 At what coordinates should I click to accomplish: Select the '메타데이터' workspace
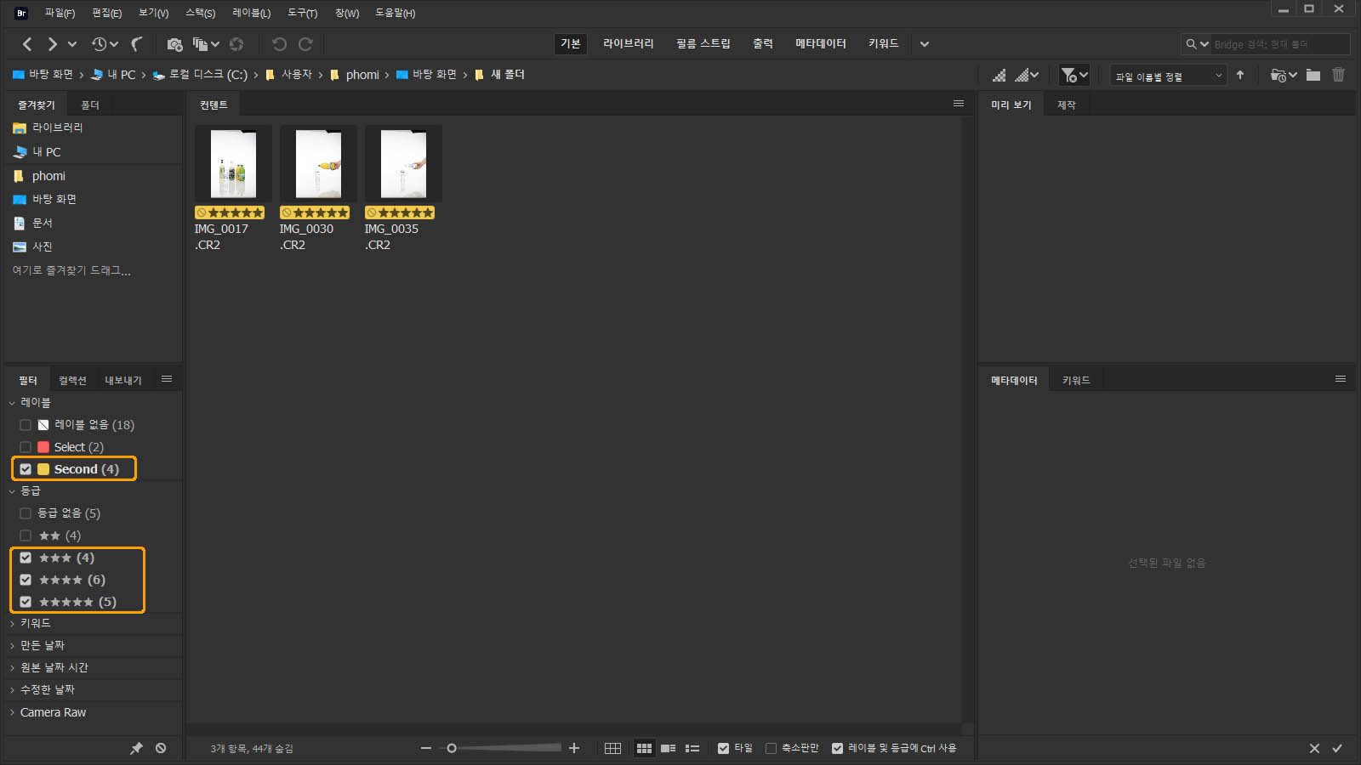(x=821, y=43)
